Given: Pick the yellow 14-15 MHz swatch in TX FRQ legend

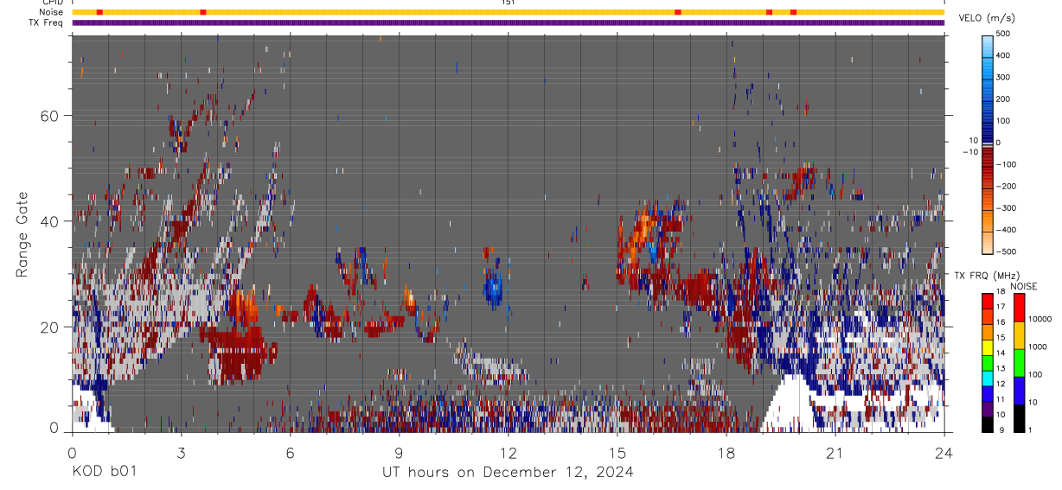Looking at the screenshot, I should (987, 347).
